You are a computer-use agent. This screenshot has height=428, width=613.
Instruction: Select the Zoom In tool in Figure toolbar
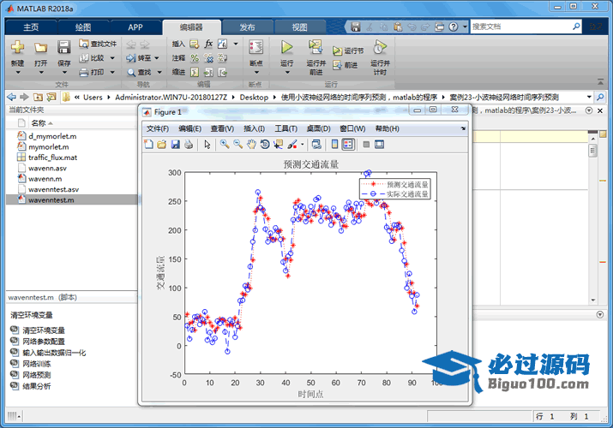[225, 145]
